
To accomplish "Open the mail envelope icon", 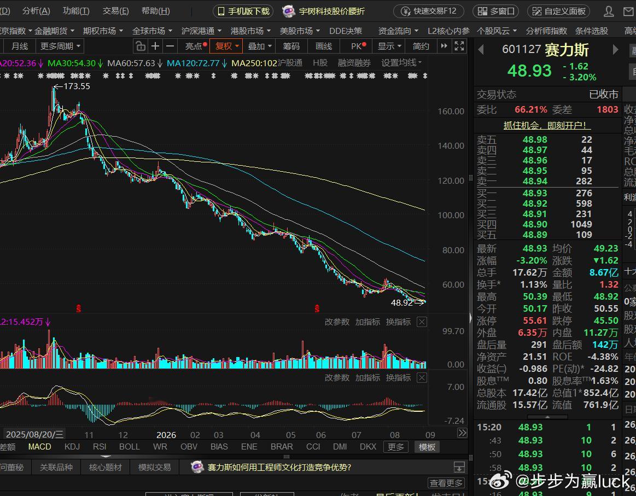I will 629,11.
